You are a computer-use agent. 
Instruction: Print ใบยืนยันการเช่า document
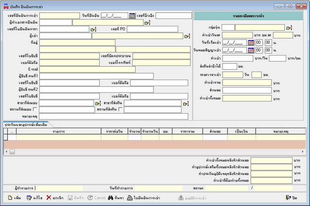tap(143, 198)
